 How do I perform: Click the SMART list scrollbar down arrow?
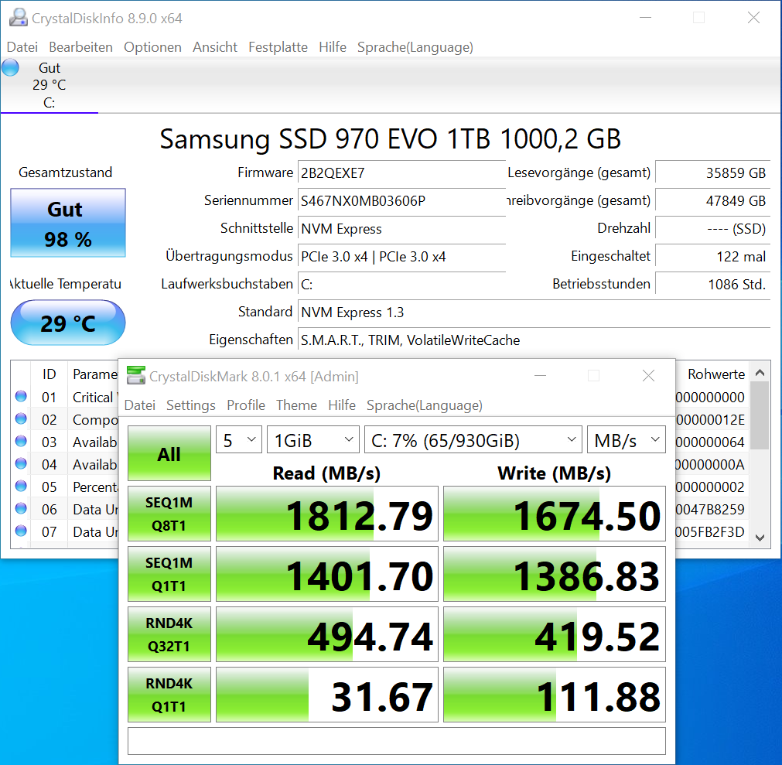click(x=760, y=538)
